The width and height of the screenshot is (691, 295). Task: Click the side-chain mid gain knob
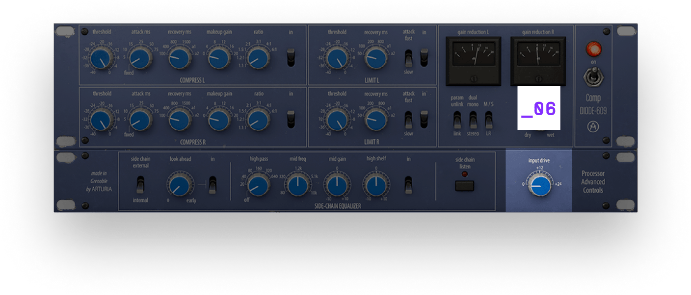coord(337,185)
